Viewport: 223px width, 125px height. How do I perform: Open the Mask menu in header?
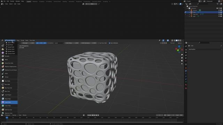(x=27, y=40)
